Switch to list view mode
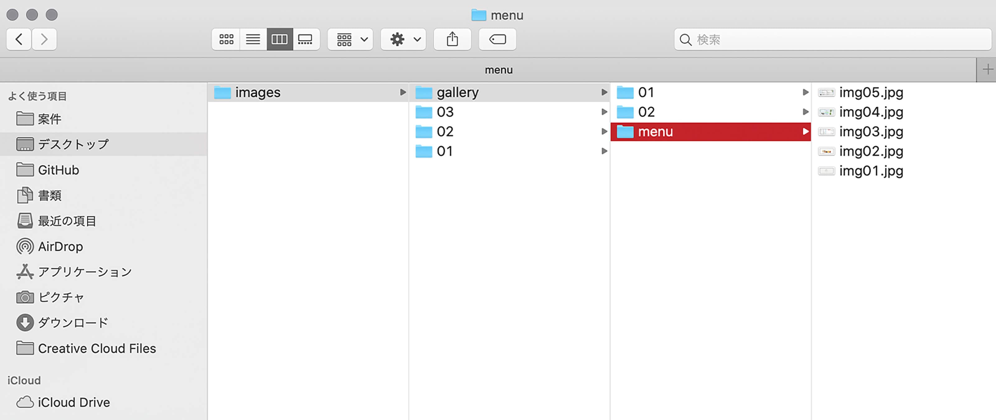This screenshot has height=420, width=996. [253, 39]
